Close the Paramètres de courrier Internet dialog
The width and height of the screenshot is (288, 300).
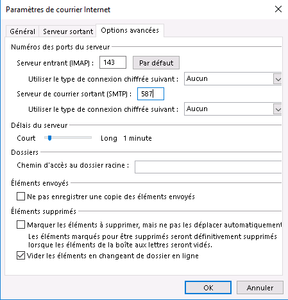(x=278, y=9)
